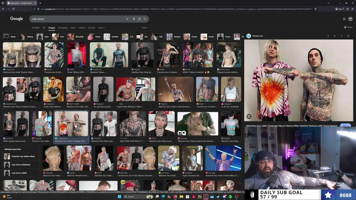Open Google Lens search by image icon
This screenshot has width=356, height=200.
[x=139, y=19]
